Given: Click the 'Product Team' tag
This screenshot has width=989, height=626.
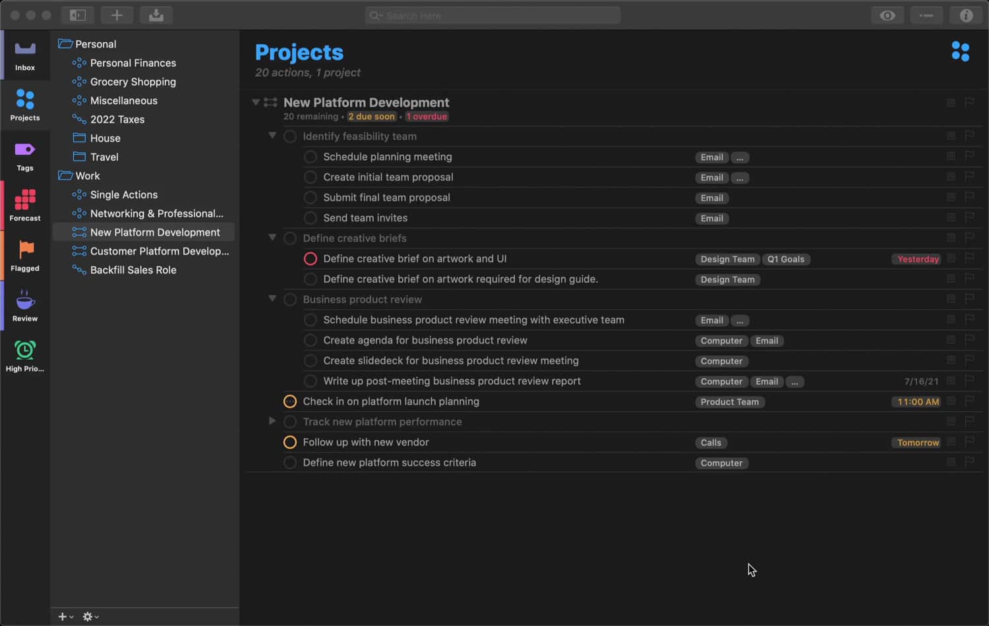Looking at the screenshot, I should point(729,402).
